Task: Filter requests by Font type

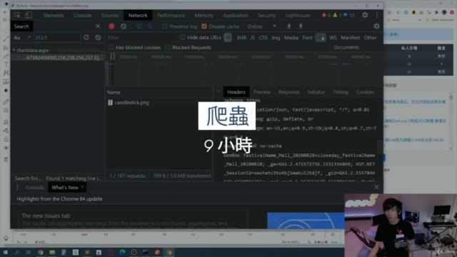Action: pos(307,38)
